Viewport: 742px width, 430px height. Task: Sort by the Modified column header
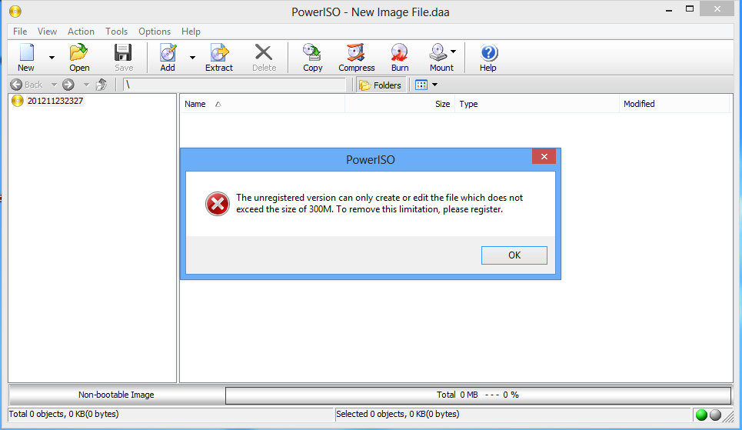pos(674,104)
